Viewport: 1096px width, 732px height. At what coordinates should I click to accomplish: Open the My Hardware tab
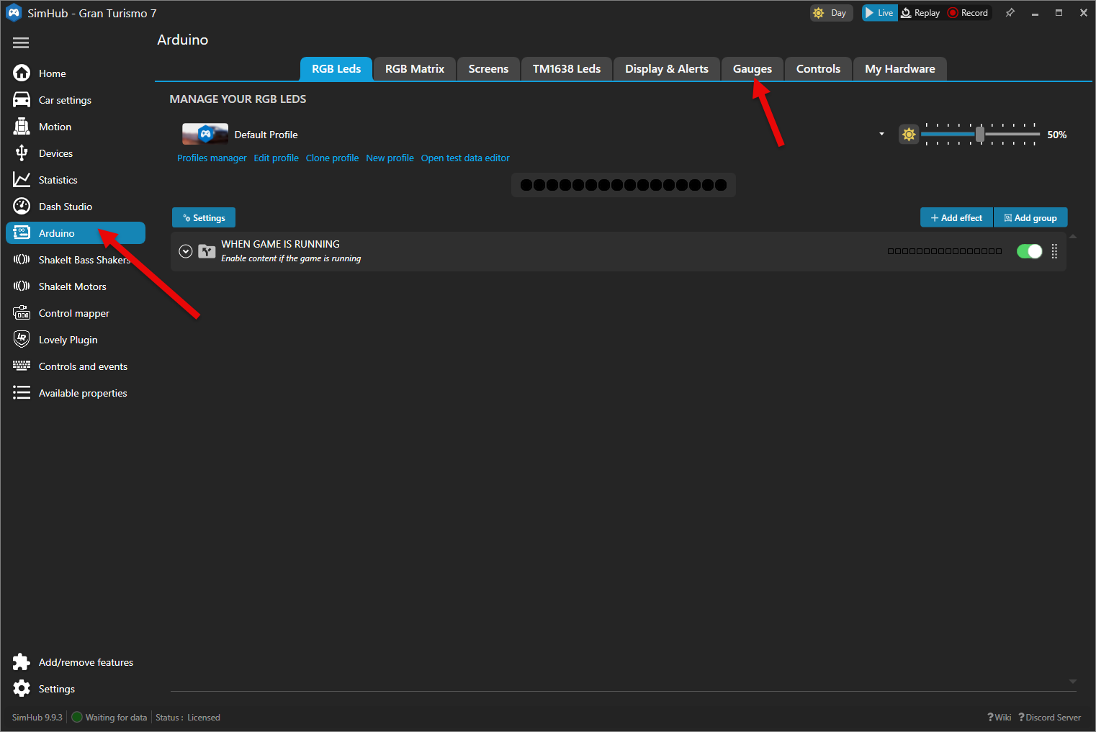(900, 69)
